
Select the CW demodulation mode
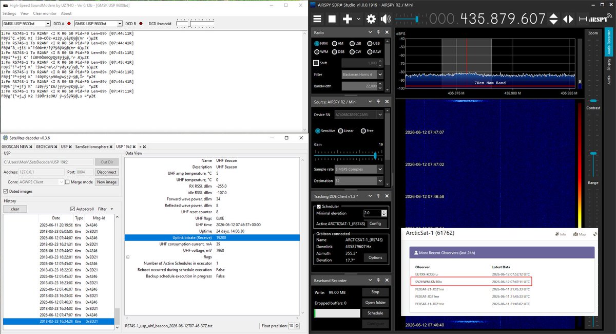356,52
